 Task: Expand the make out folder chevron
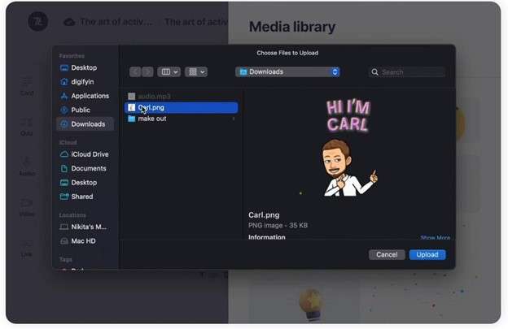tap(234, 119)
